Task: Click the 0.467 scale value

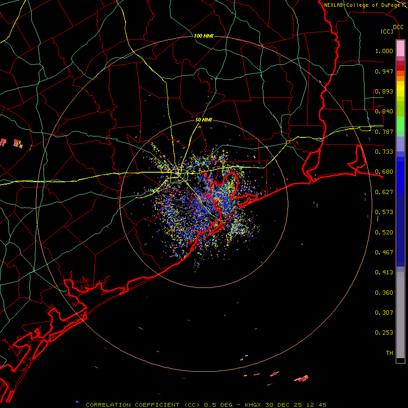Action: point(384,253)
